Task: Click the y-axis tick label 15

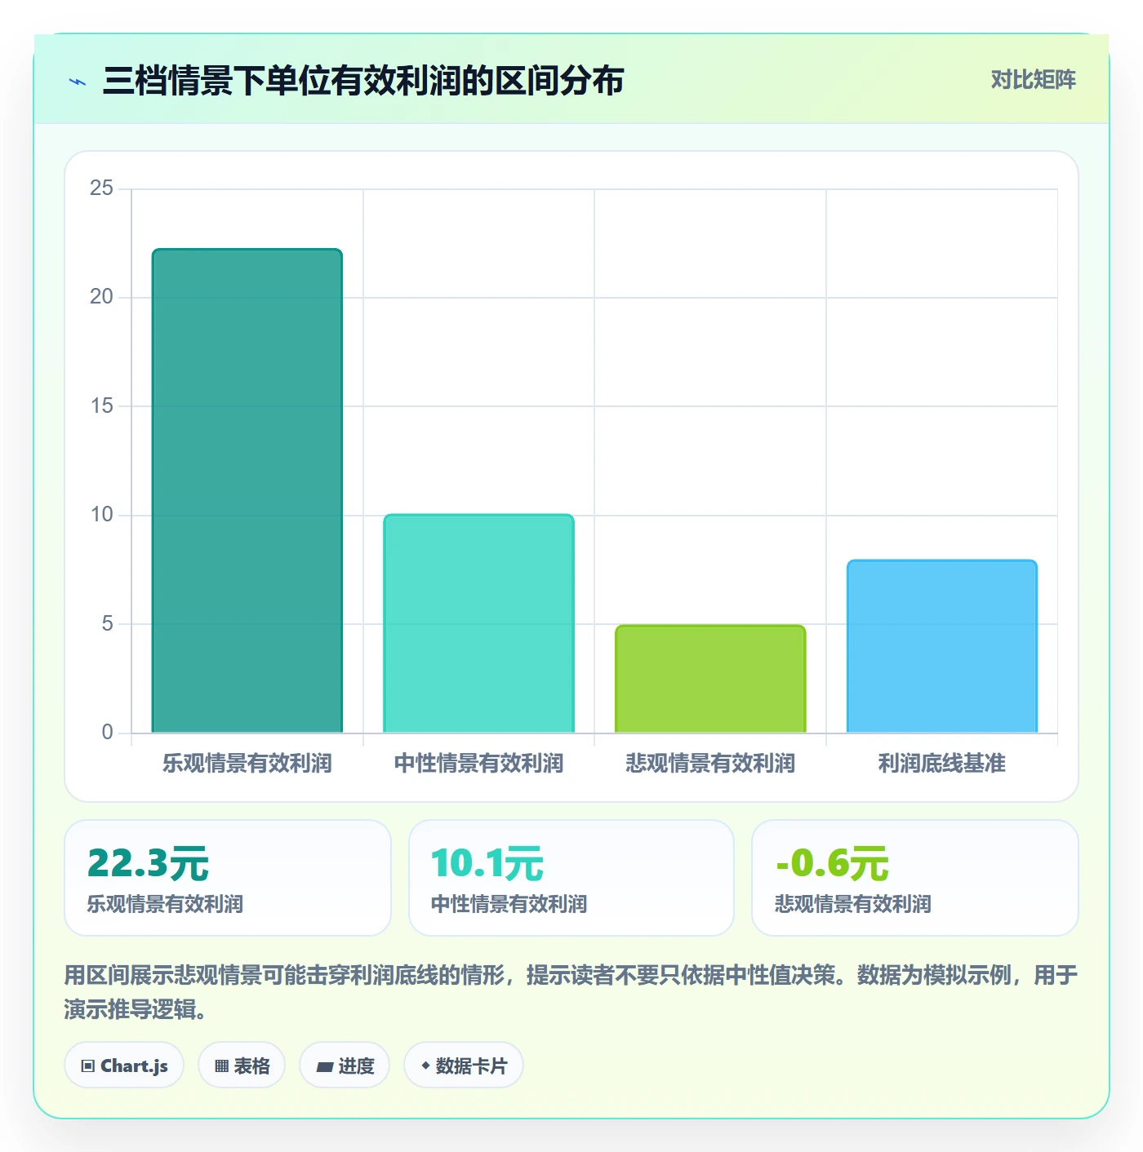Action: [x=101, y=405]
